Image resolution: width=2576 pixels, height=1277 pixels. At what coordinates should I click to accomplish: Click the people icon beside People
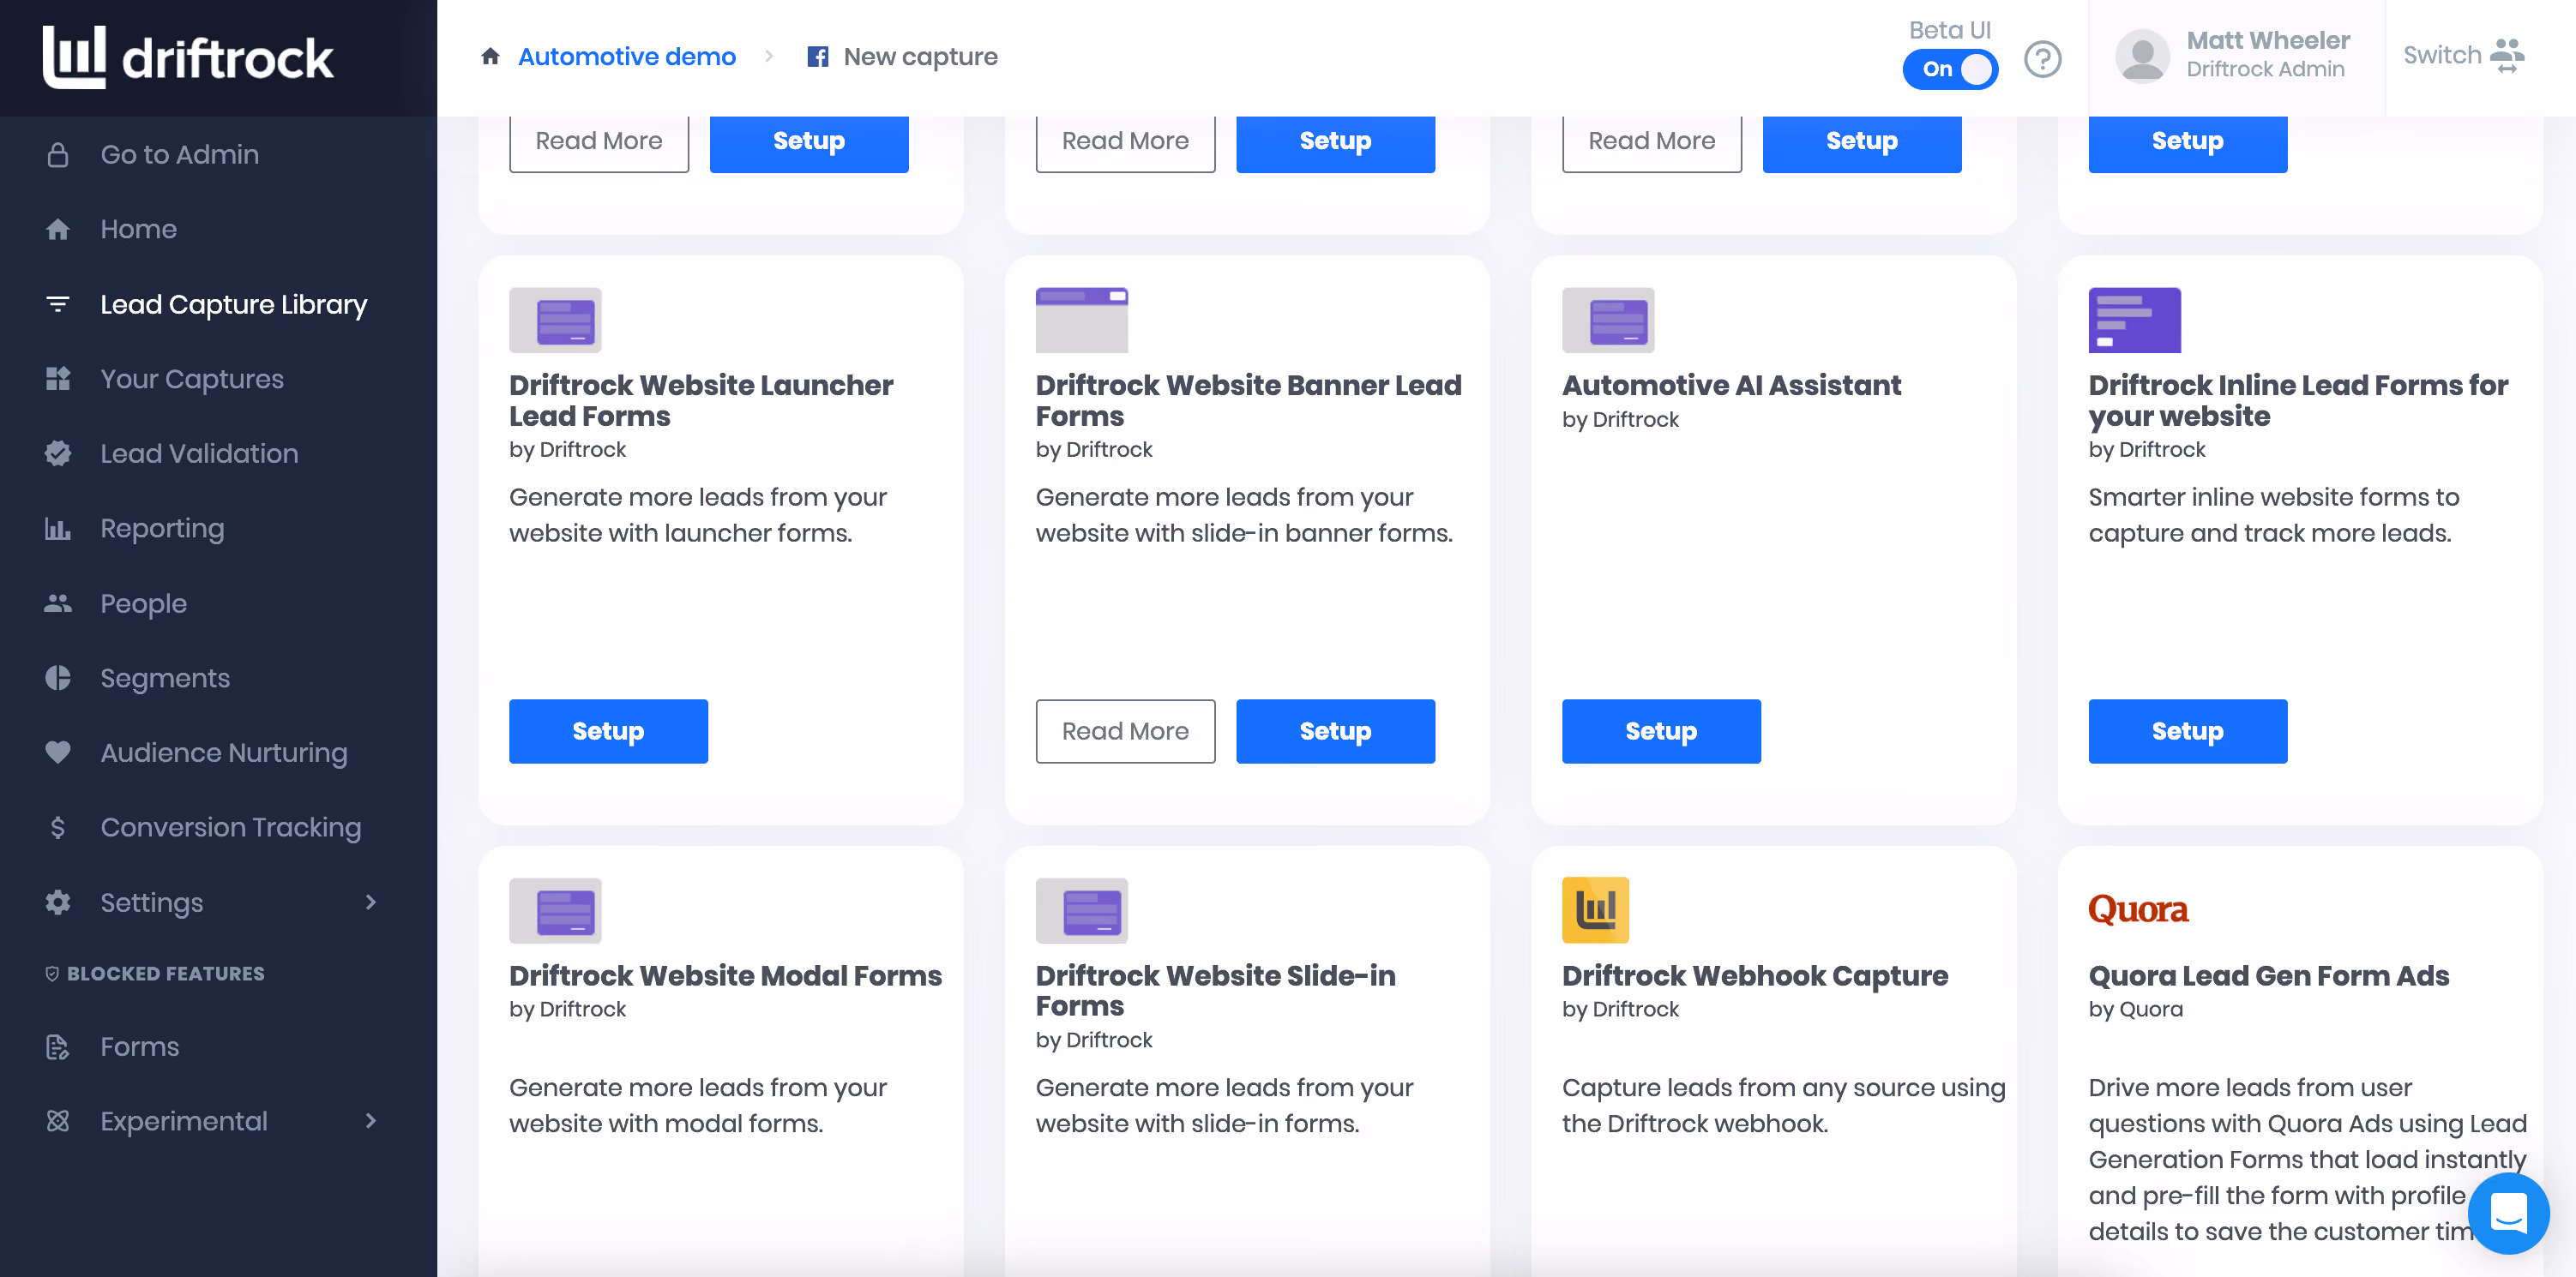click(x=58, y=603)
